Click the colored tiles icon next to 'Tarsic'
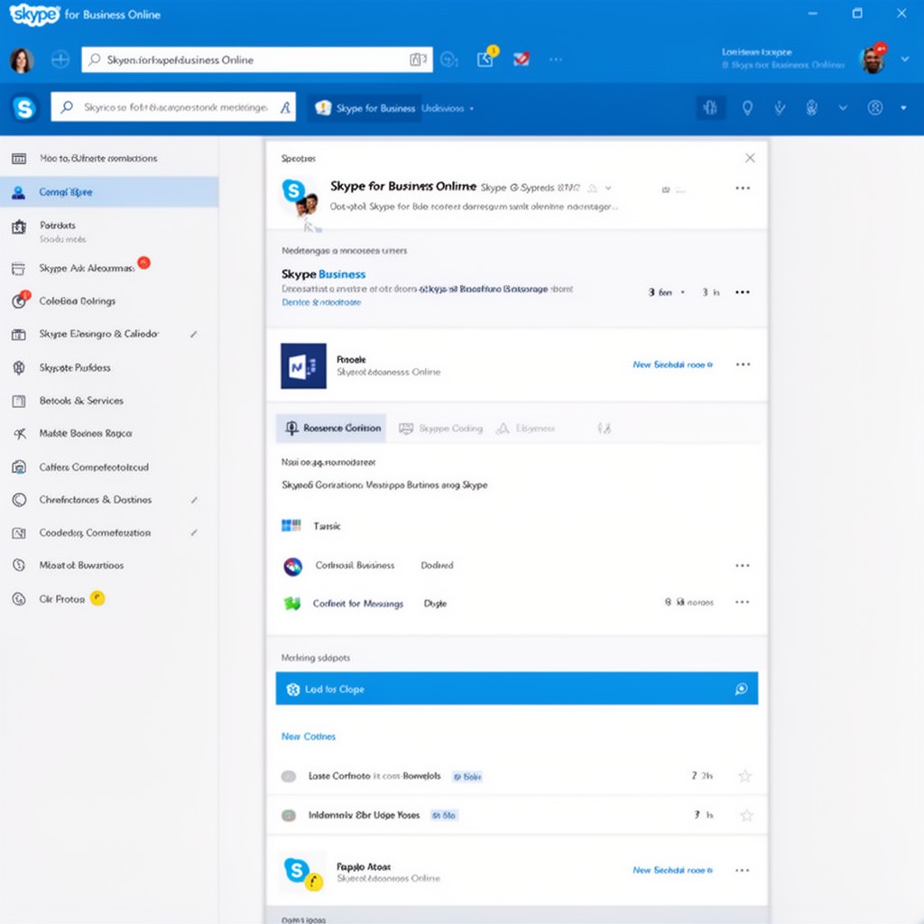 pos(291,526)
